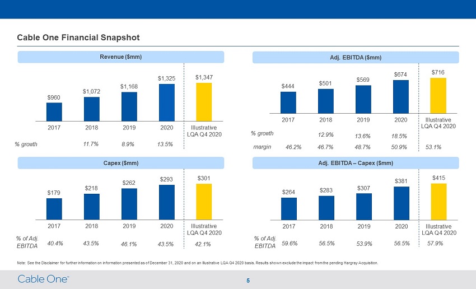476x289 pixels.
Task: Click the 2018 Capex $218 bar
Action: click(92, 207)
